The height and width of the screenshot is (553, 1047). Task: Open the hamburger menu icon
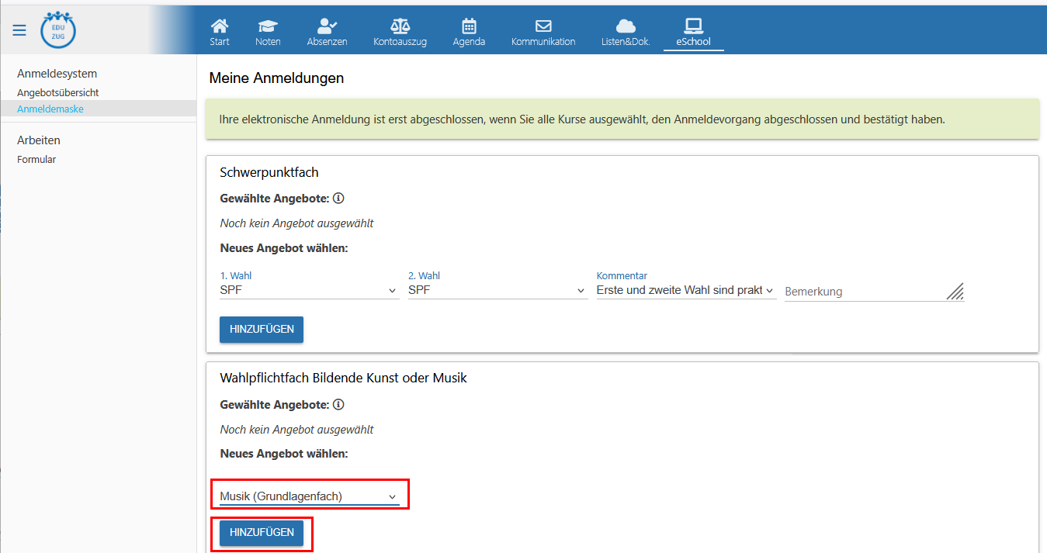point(19,30)
